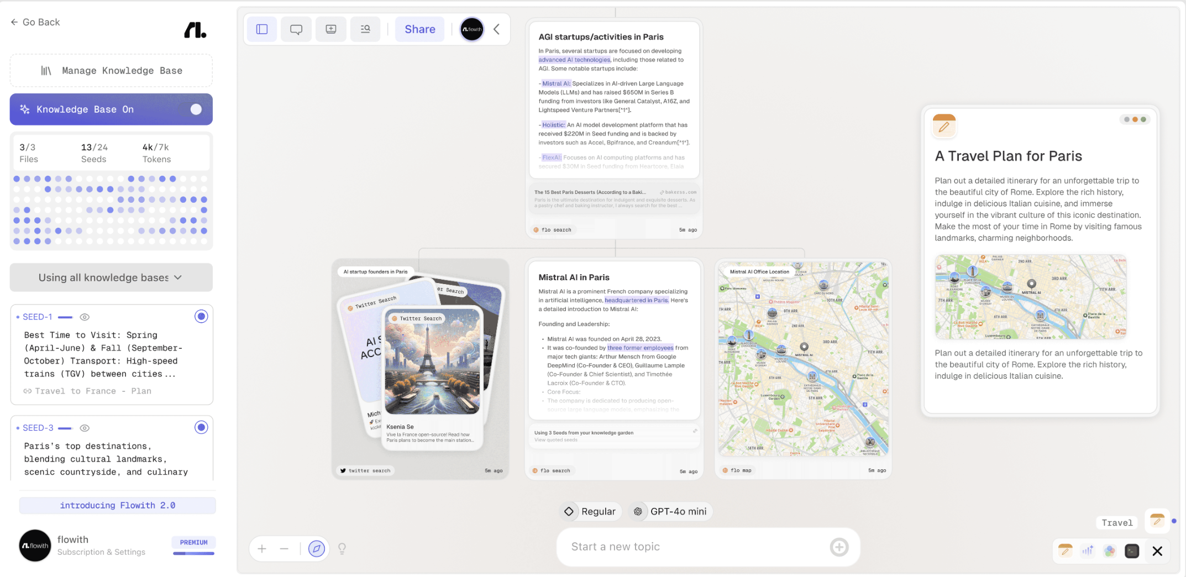The width and height of the screenshot is (1186, 577).
Task: Select the SEED-3 radio button
Action: coord(201,428)
